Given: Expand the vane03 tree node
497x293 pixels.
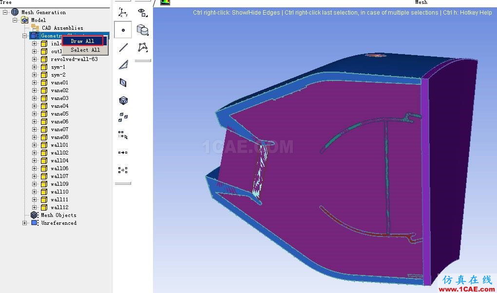Looking at the screenshot, I should tap(34, 98).
